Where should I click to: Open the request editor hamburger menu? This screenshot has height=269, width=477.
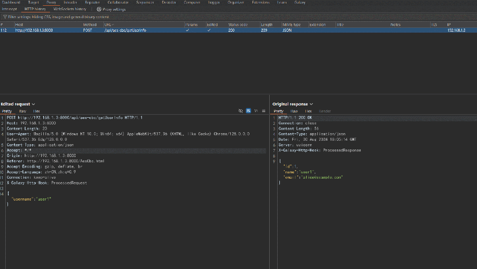264,111
